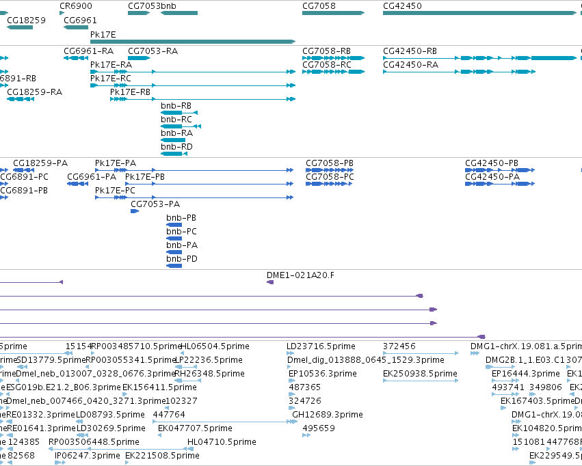
Task: Click EST GH12689.3prime
Action: point(295,422)
